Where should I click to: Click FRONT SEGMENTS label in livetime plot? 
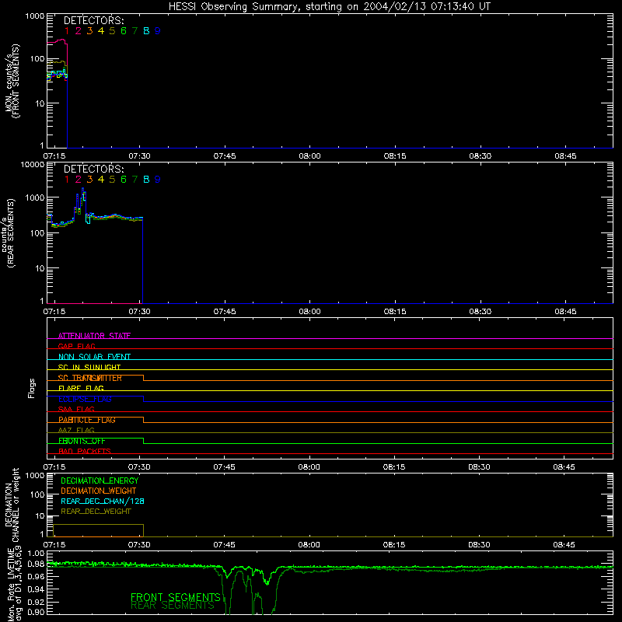point(176,597)
